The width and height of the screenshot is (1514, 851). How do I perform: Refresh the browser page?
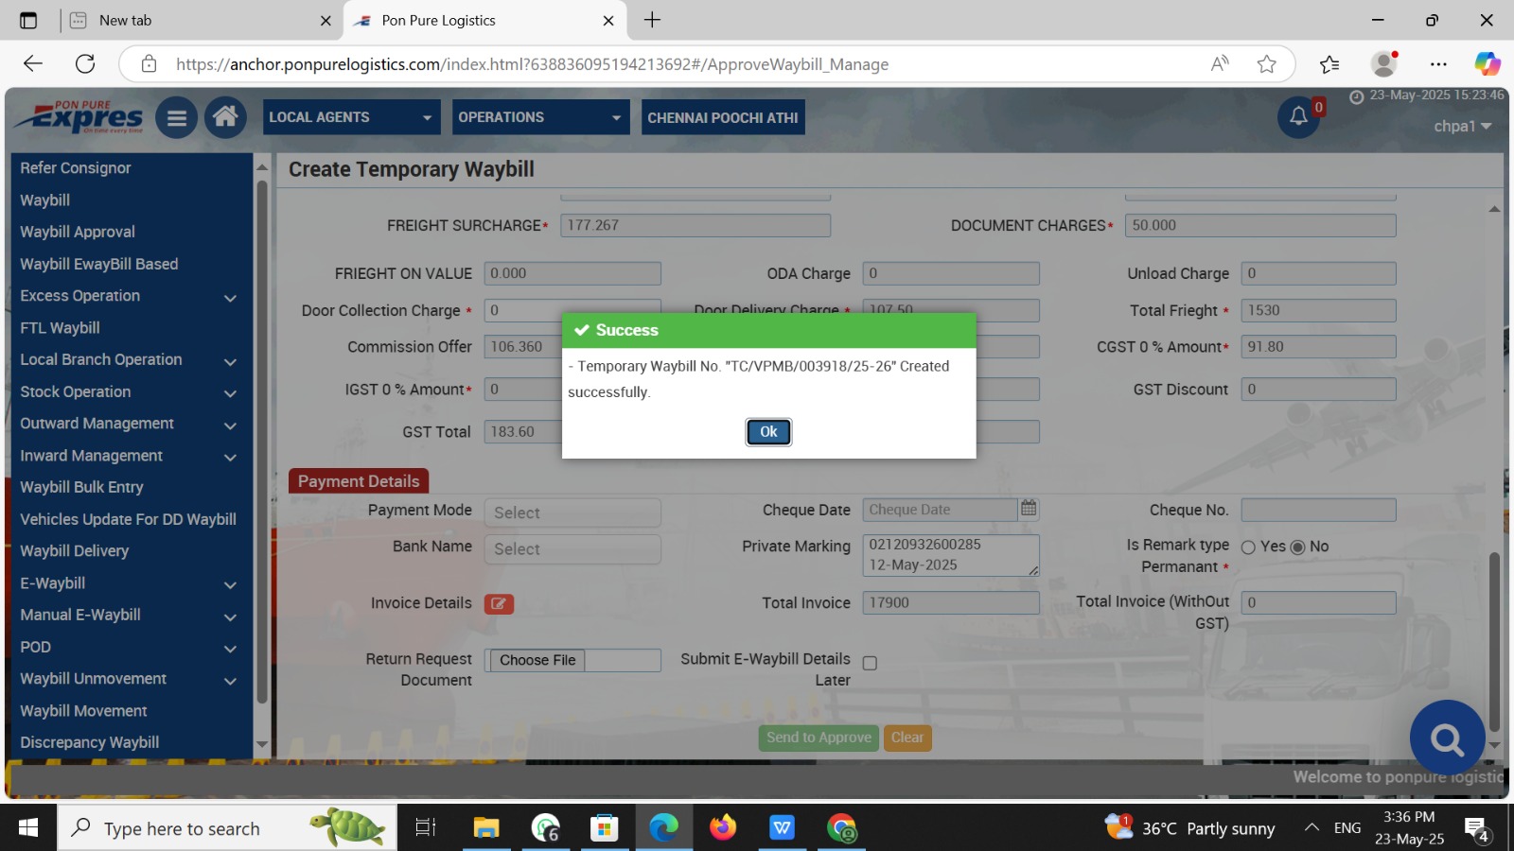85,64
